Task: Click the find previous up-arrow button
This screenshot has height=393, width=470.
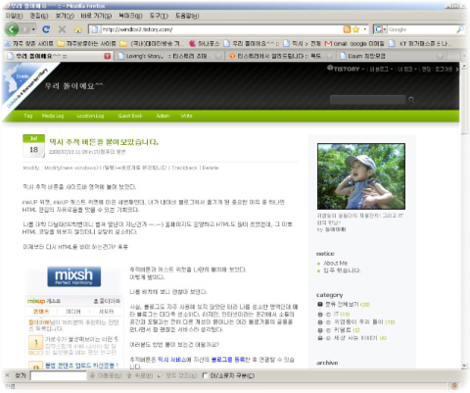Action: (x=139, y=375)
